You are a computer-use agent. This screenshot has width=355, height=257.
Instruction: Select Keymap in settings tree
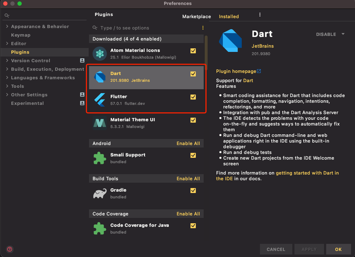pyautogui.click(x=21, y=35)
